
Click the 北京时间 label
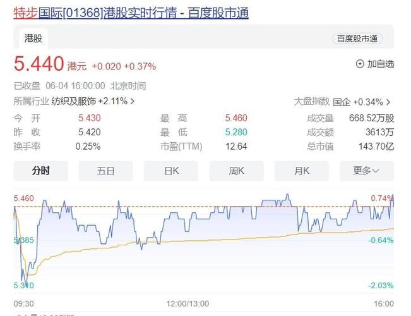point(128,86)
